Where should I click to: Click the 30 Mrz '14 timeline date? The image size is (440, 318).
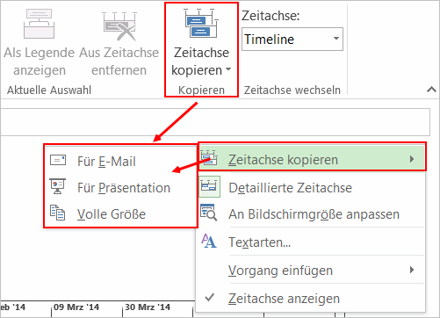[x=148, y=307]
